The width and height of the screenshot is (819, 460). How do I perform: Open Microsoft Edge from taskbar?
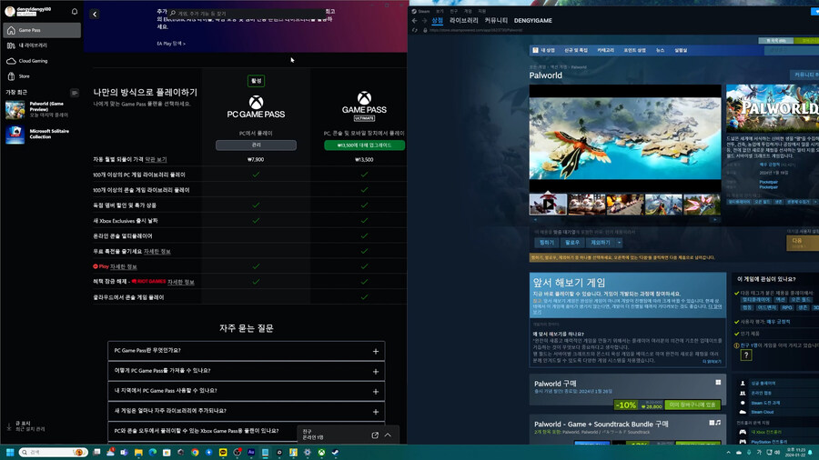click(x=153, y=452)
